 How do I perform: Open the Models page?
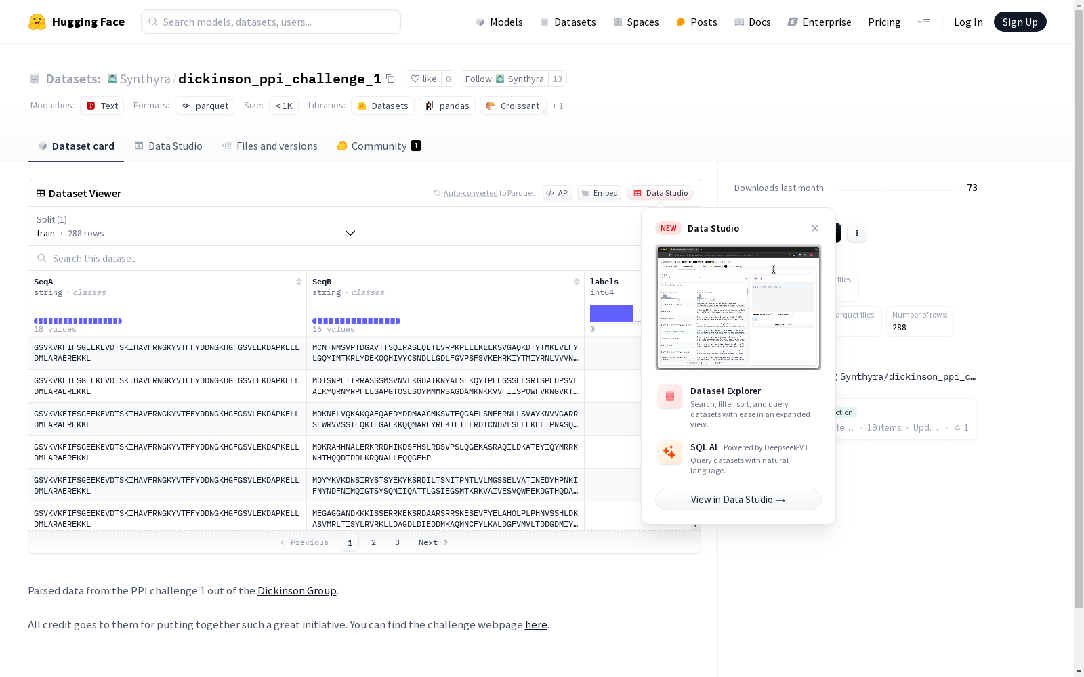(499, 22)
